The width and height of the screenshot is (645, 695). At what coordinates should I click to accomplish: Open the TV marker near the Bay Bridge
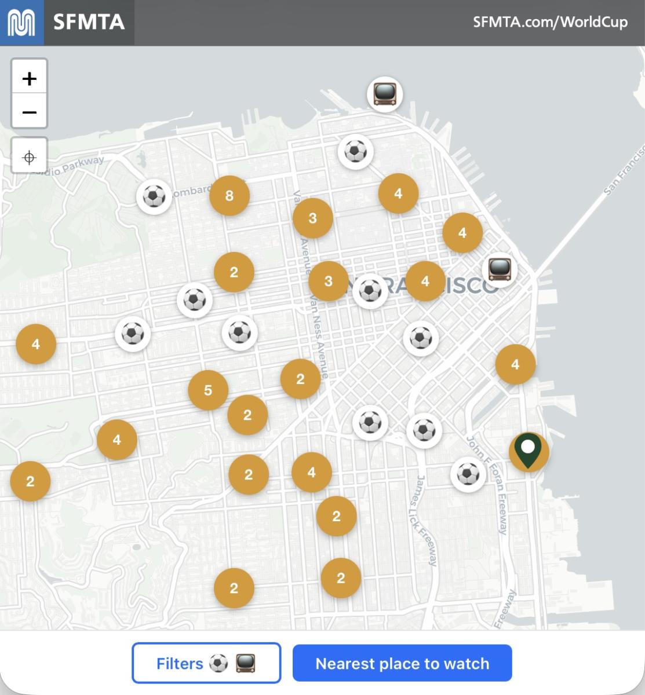pos(500,269)
